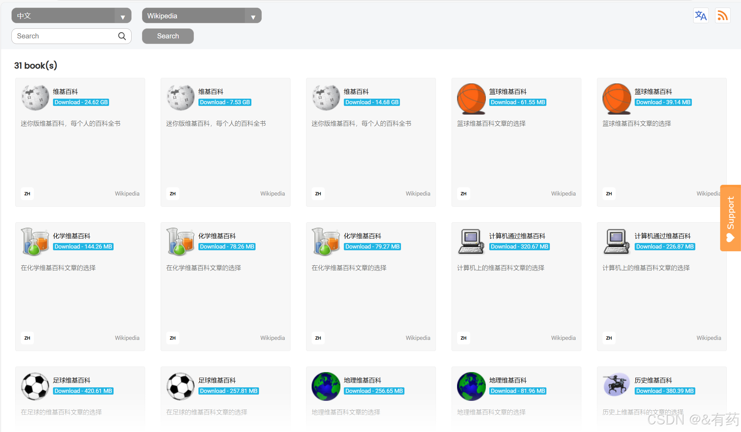Download the 39.14 MB basketball book
This screenshot has width=741, height=432.
pyautogui.click(x=663, y=102)
